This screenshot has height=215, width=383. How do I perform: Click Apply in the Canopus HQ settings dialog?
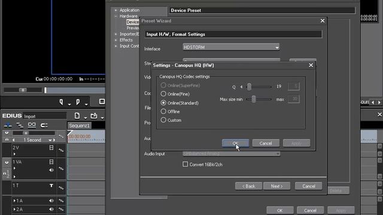[297, 143]
